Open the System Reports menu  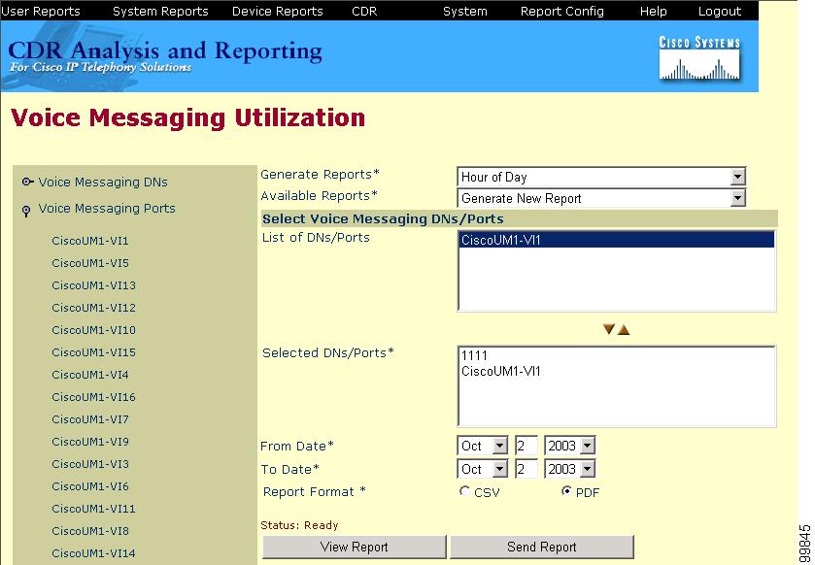(160, 11)
